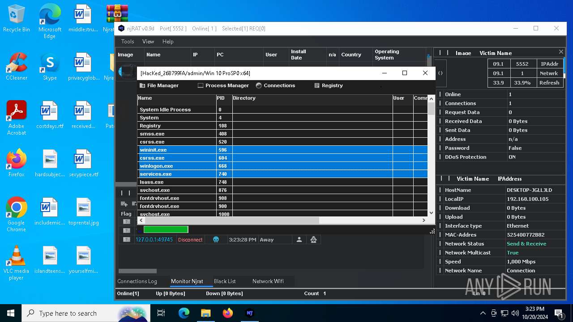Click the left arrow of the horizontal scrollbar

(x=141, y=220)
